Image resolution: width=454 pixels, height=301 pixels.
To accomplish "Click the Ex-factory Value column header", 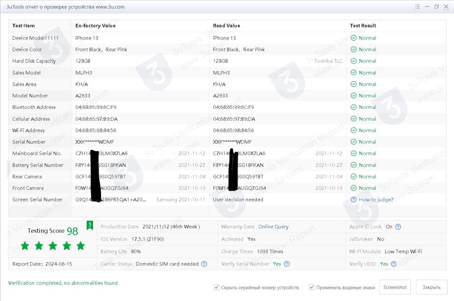I will [95, 25].
